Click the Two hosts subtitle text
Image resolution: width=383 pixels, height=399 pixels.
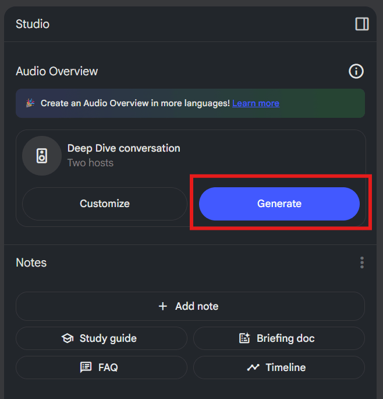point(90,163)
